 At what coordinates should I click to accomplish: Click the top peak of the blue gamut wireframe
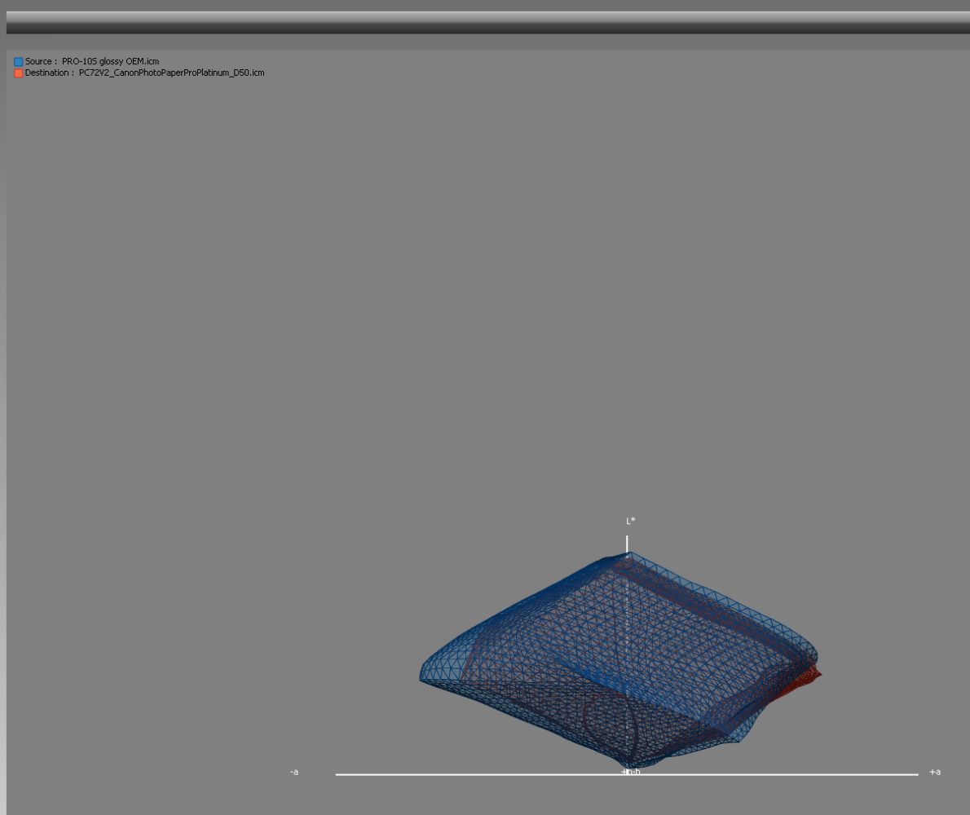pos(628,555)
